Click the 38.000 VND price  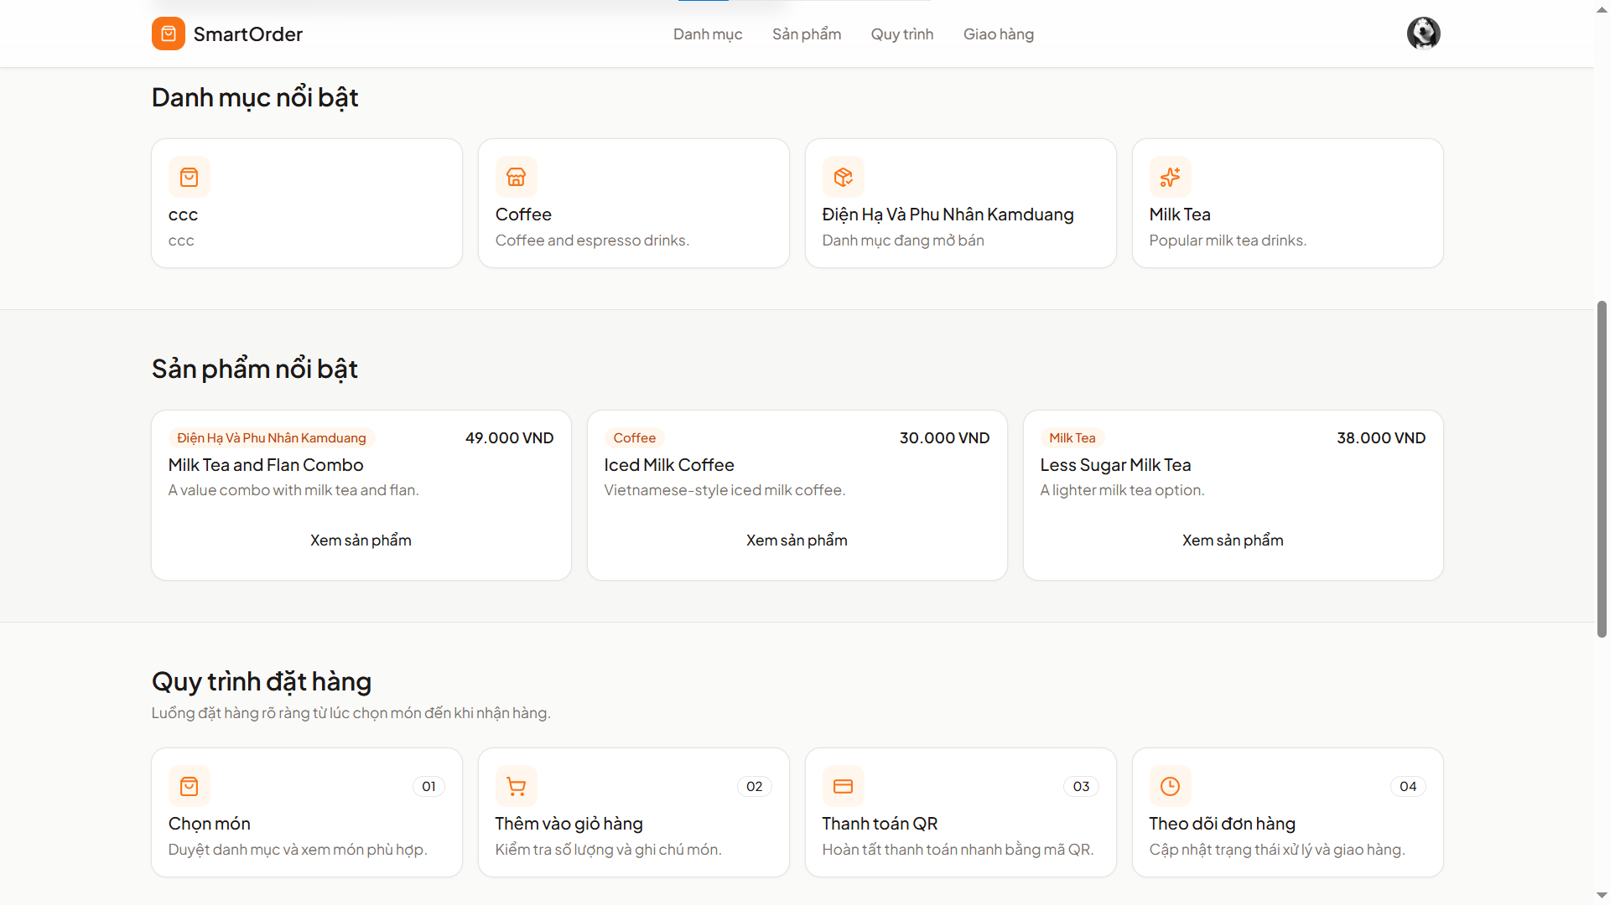[1381, 438]
